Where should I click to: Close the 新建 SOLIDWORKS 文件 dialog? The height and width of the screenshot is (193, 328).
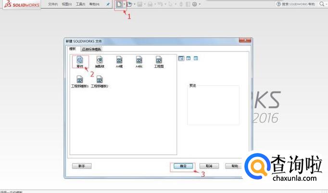[245, 40]
